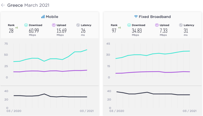This screenshot has height=116, width=203.
Task: Click the 03 / 2021 label under Mobile chart
Action: pos(87,111)
